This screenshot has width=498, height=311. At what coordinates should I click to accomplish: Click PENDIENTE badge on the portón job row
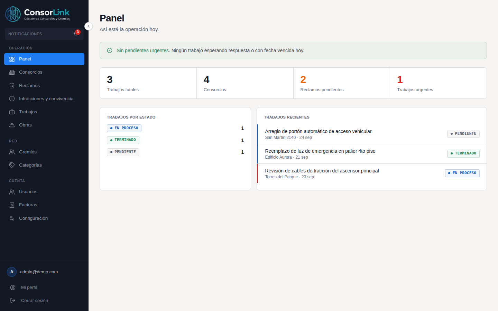[x=463, y=134]
